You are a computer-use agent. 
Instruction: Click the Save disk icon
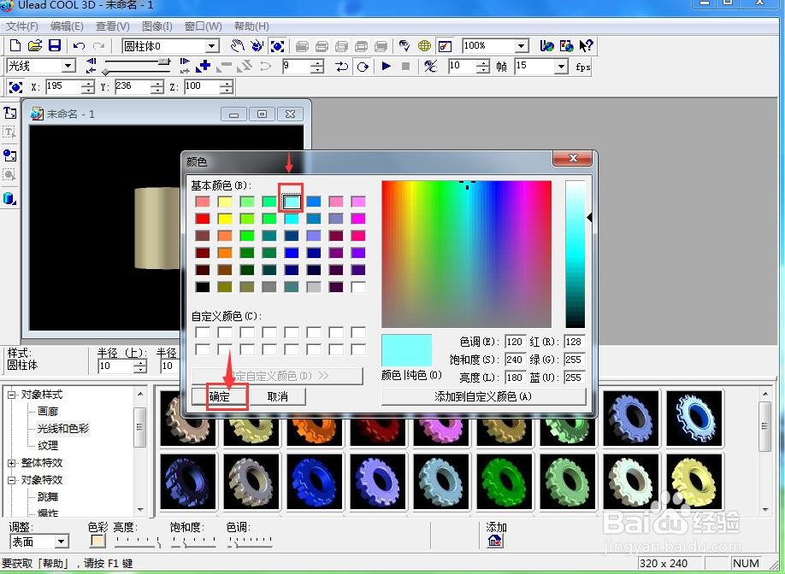[54, 46]
